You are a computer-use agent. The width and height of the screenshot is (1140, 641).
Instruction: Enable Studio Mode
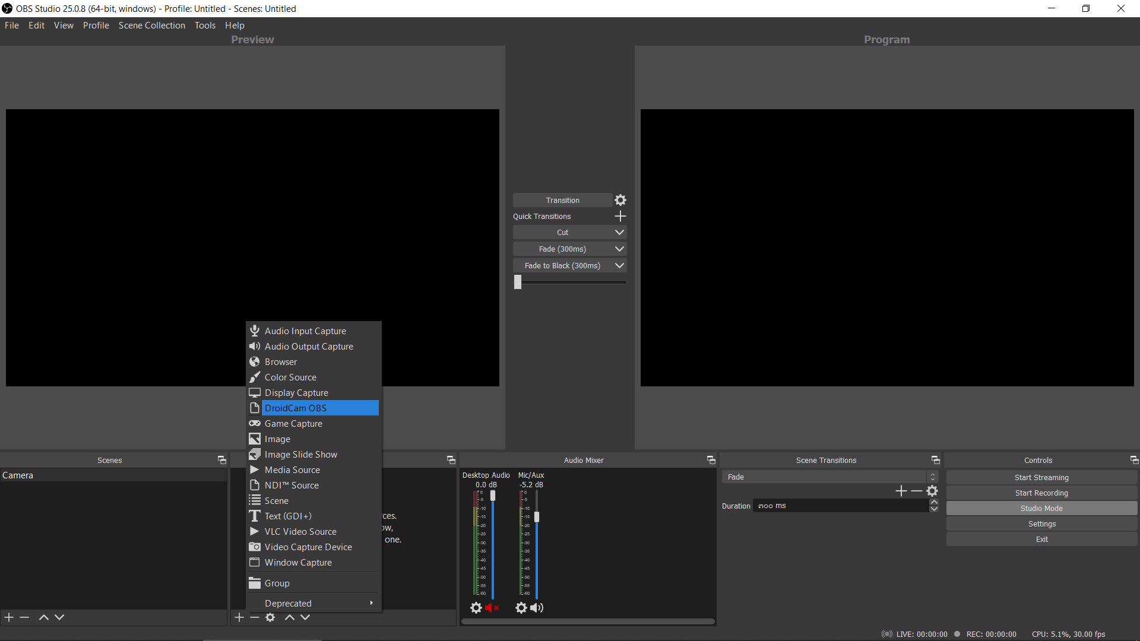click(x=1041, y=508)
